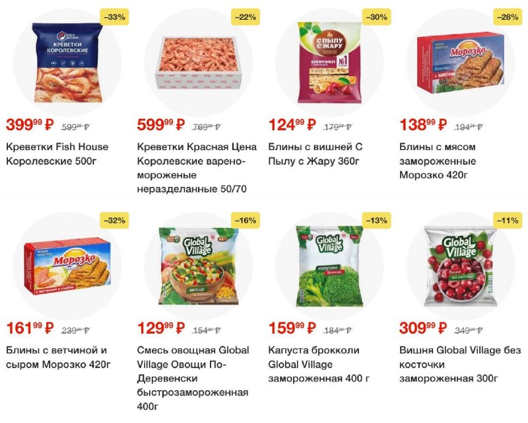The height and width of the screenshot is (423, 528).
Task: Select the С Пылу с Жару cherry pancakes image
Action: point(329,62)
